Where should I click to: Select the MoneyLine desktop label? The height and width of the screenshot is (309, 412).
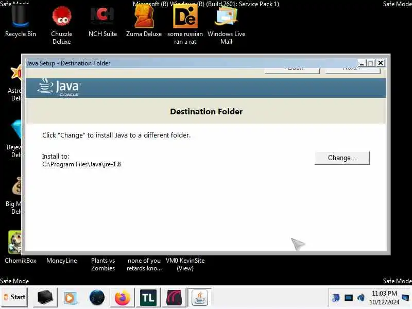pos(61,261)
